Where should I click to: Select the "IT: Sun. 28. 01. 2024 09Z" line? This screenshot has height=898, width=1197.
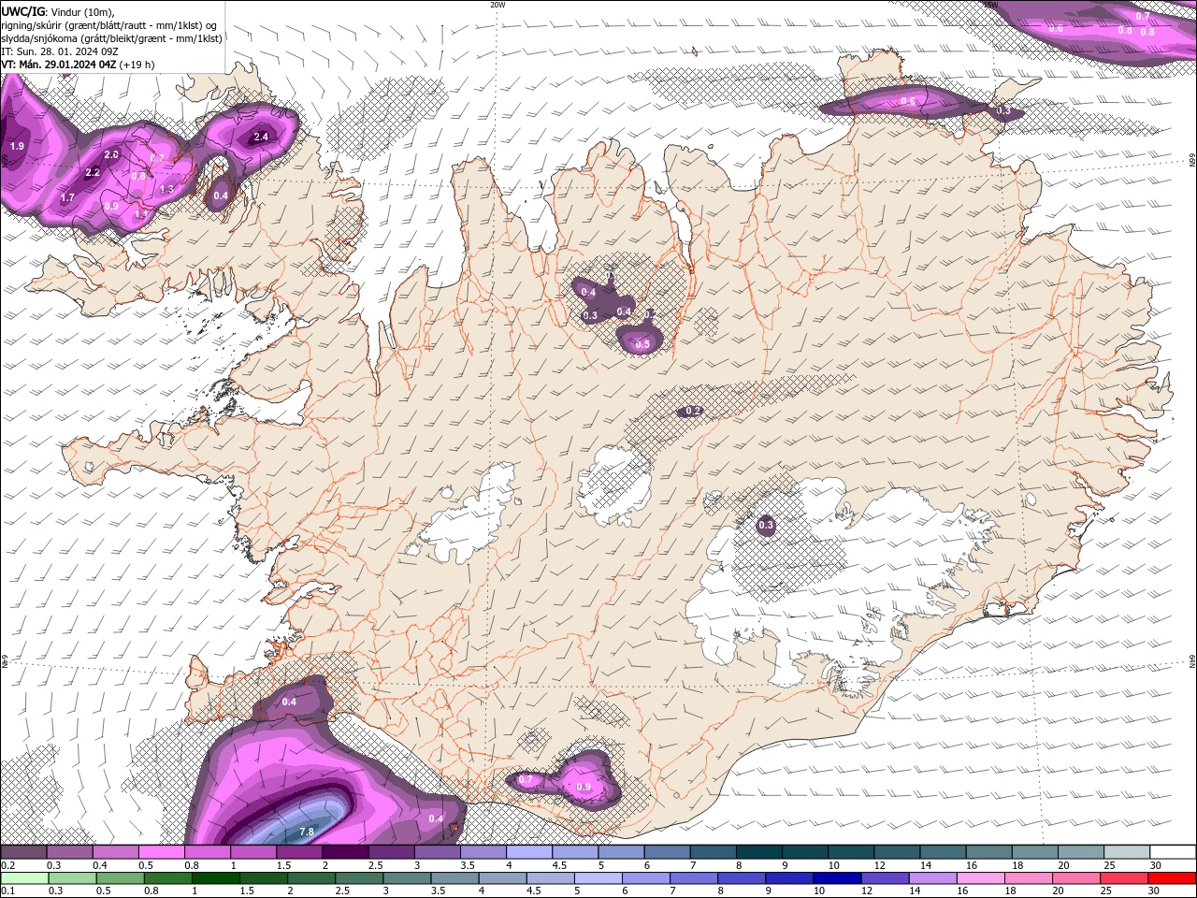pyautogui.click(x=60, y=51)
